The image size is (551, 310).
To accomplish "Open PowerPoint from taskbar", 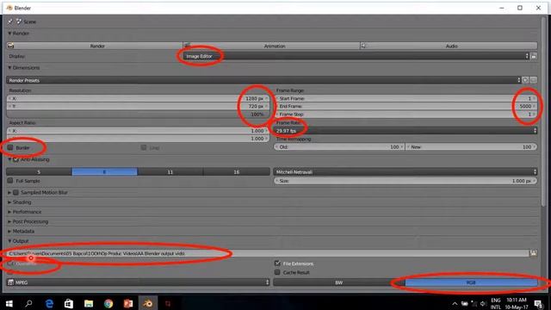I will (x=128, y=303).
